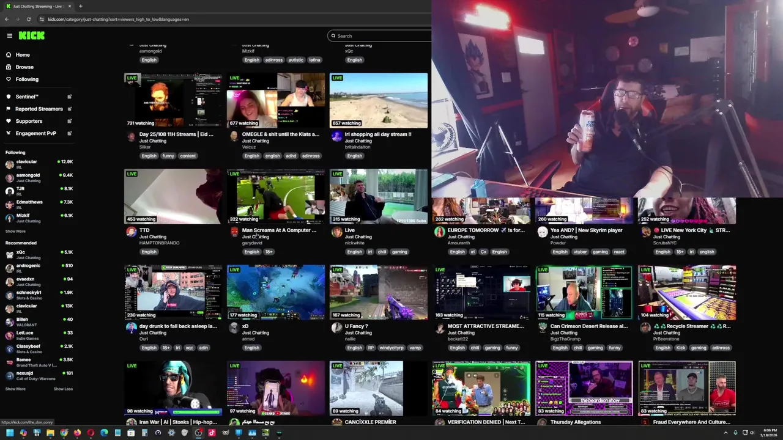Open the Kick logo homepage

click(x=32, y=35)
